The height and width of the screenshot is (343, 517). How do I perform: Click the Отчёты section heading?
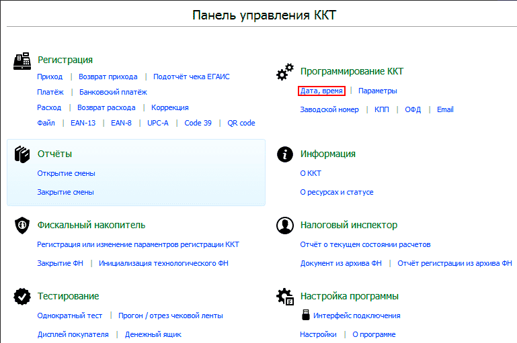[x=54, y=154]
